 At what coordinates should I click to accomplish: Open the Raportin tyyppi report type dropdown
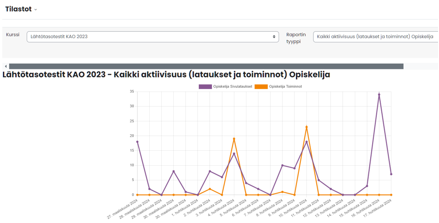coord(375,37)
